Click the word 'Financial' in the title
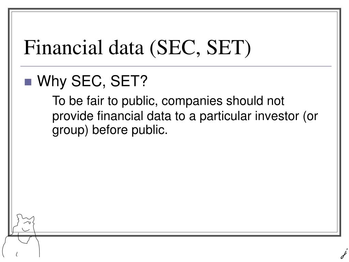This screenshot has height=262, width=349. tap(63, 47)
